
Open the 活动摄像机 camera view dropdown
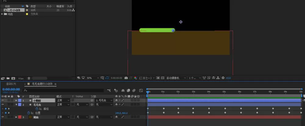coord(176,78)
